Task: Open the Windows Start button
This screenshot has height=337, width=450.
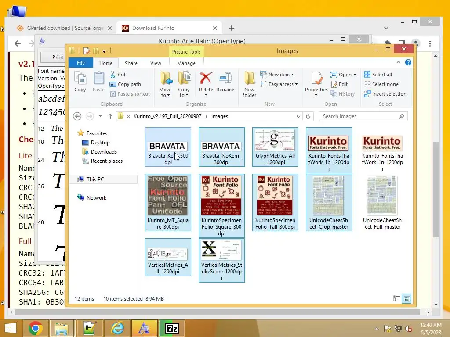Action: pos(11,328)
